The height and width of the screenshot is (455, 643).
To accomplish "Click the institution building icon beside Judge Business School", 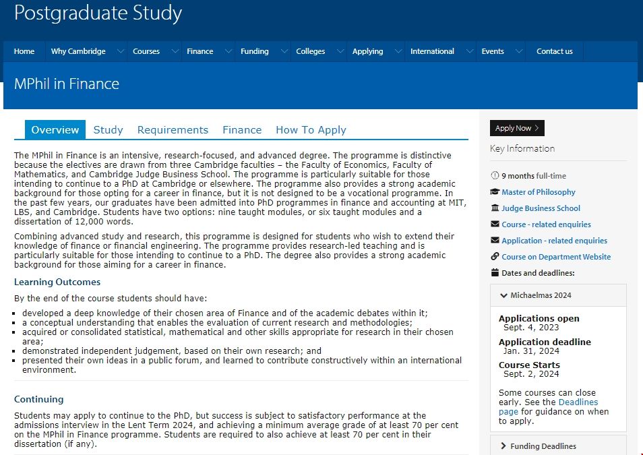I will (495, 208).
